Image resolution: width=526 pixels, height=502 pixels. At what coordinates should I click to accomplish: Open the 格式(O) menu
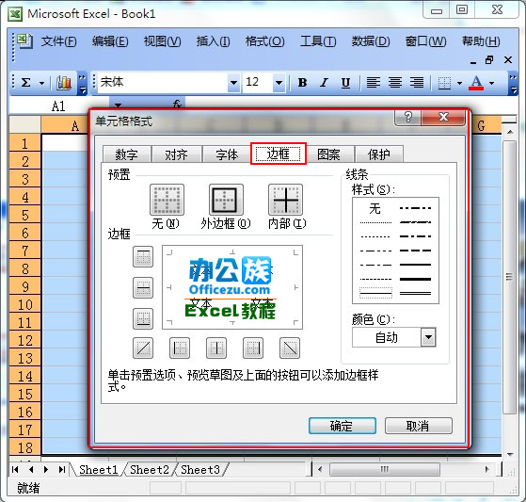coord(265,41)
